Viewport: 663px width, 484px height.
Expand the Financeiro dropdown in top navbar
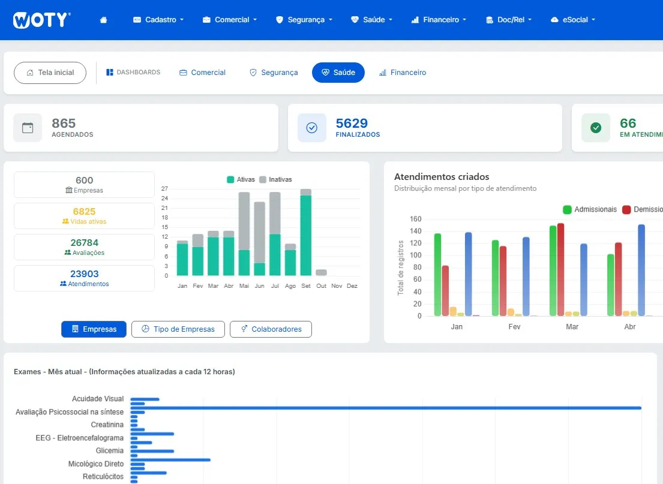click(464, 20)
